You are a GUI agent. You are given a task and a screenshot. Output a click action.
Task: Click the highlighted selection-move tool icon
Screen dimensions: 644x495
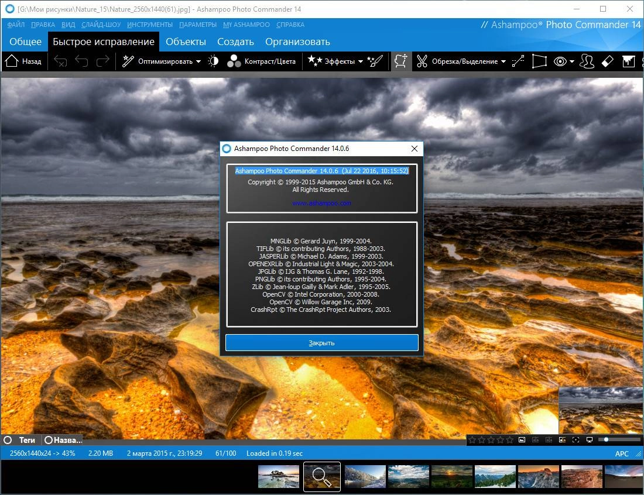click(401, 61)
